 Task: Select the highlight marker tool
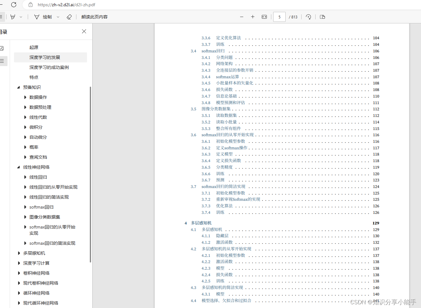click(x=13, y=17)
